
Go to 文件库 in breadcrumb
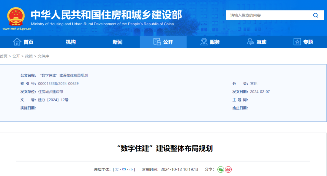[43, 56]
